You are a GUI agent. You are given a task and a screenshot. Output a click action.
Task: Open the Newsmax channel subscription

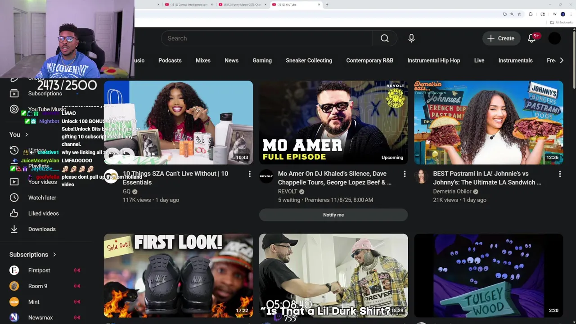click(x=40, y=318)
